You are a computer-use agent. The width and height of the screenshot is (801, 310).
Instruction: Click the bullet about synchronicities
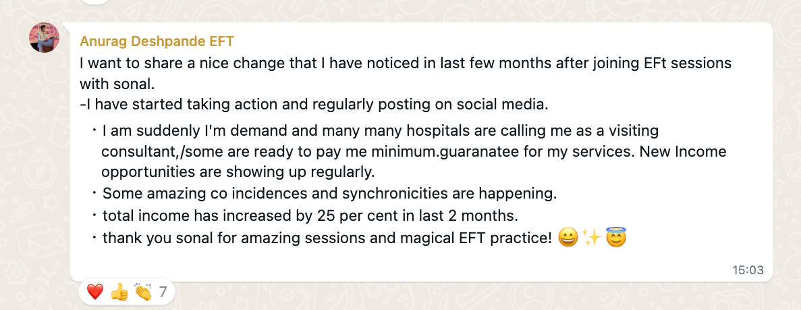click(329, 194)
